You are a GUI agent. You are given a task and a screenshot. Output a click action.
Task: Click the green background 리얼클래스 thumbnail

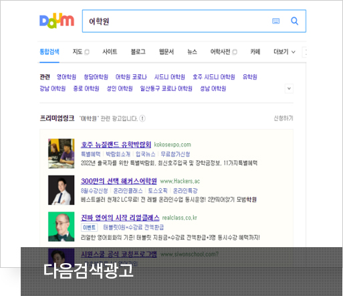click(x=62, y=226)
